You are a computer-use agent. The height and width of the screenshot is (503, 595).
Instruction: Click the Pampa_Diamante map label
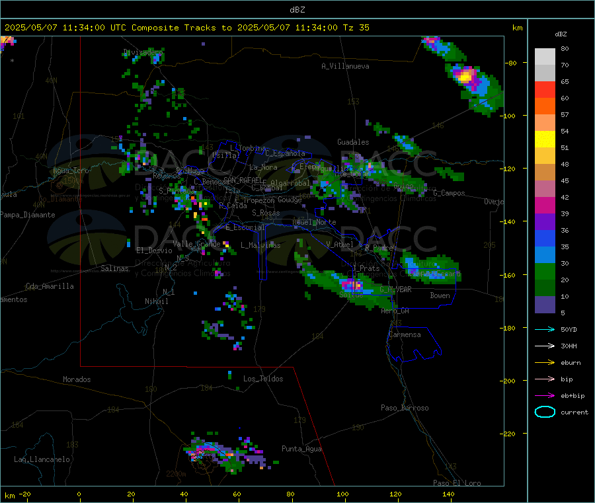click(27, 215)
